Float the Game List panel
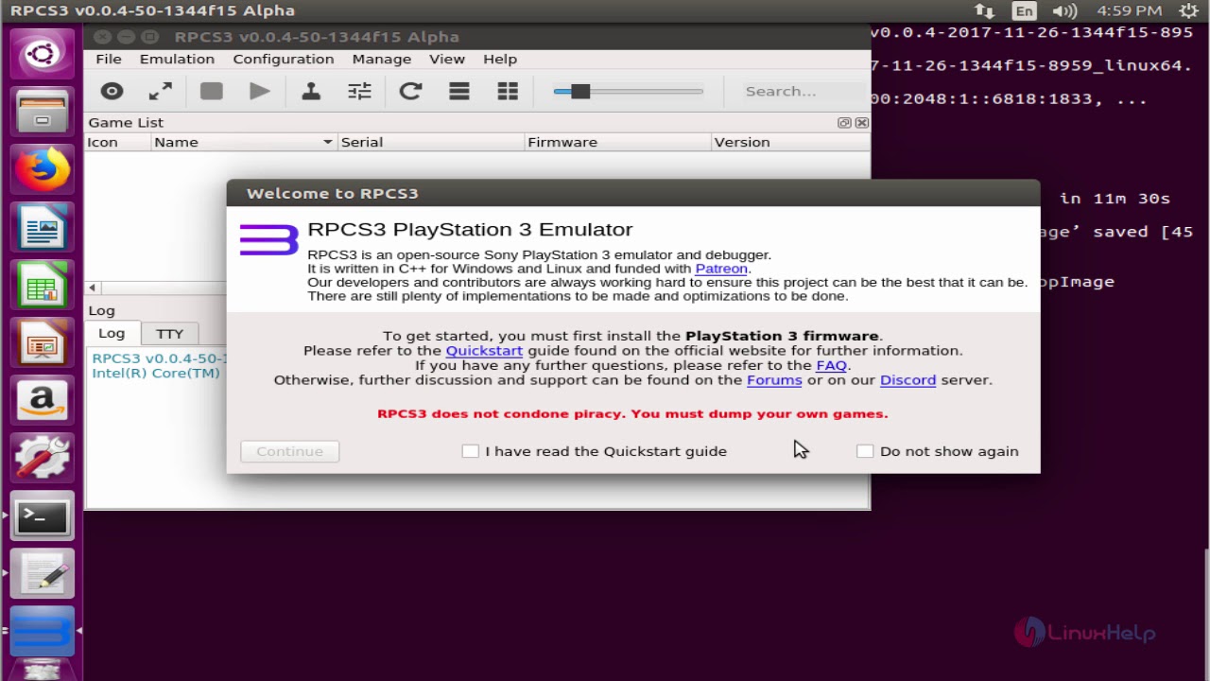Viewport: 1210px width, 681px height. 844,123
